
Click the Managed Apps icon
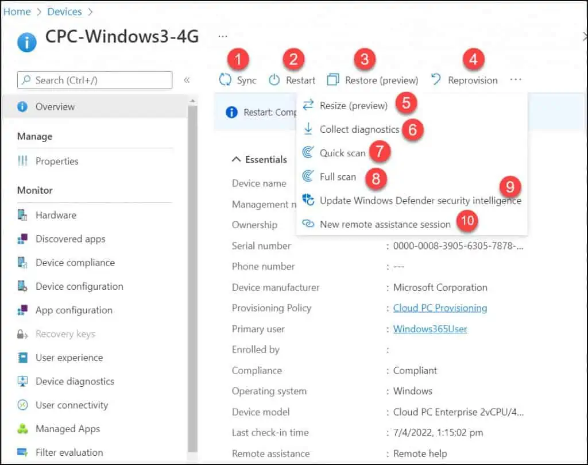pos(22,429)
